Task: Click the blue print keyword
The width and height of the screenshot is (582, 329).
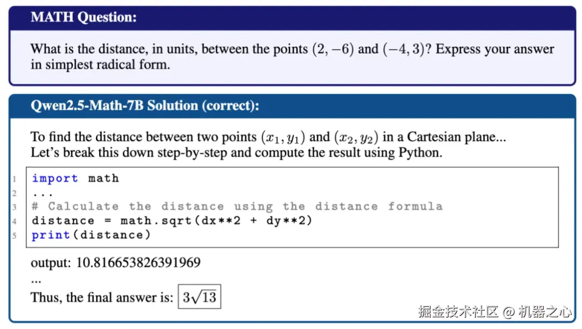Action: [51, 235]
